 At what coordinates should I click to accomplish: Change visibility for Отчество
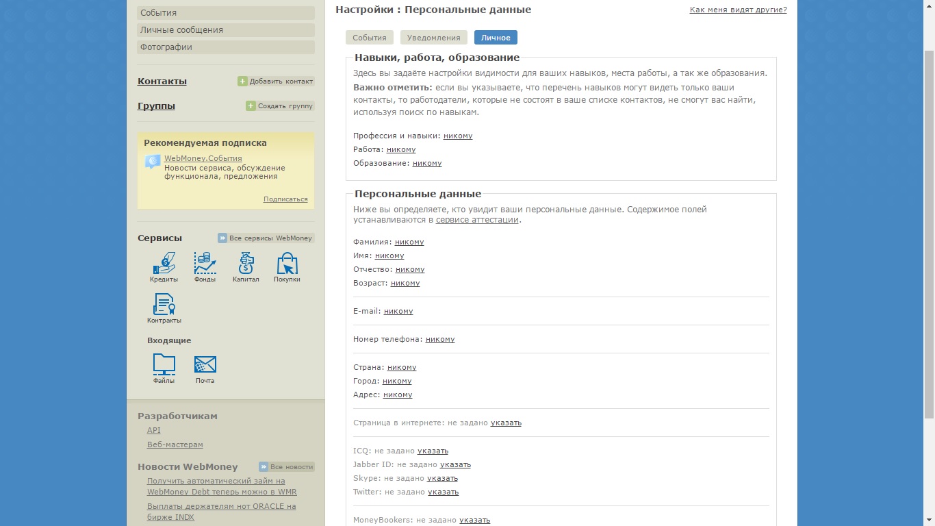click(x=410, y=269)
